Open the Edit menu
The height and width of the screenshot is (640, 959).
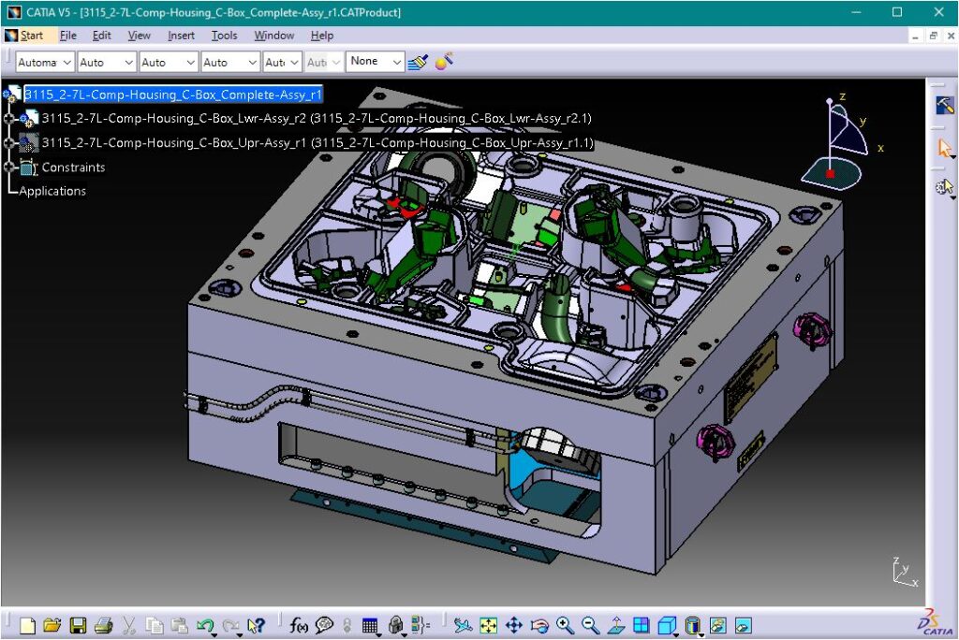[x=101, y=36]
